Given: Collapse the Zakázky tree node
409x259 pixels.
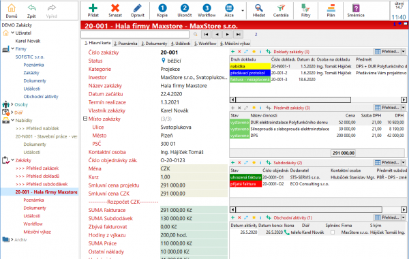Looking at the screenshot, I should tap(12, 160).
